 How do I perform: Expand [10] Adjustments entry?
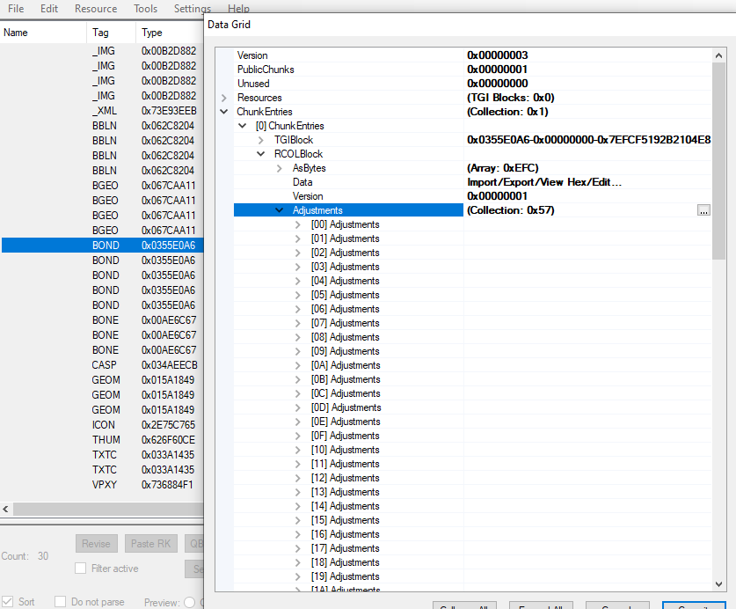297,450
